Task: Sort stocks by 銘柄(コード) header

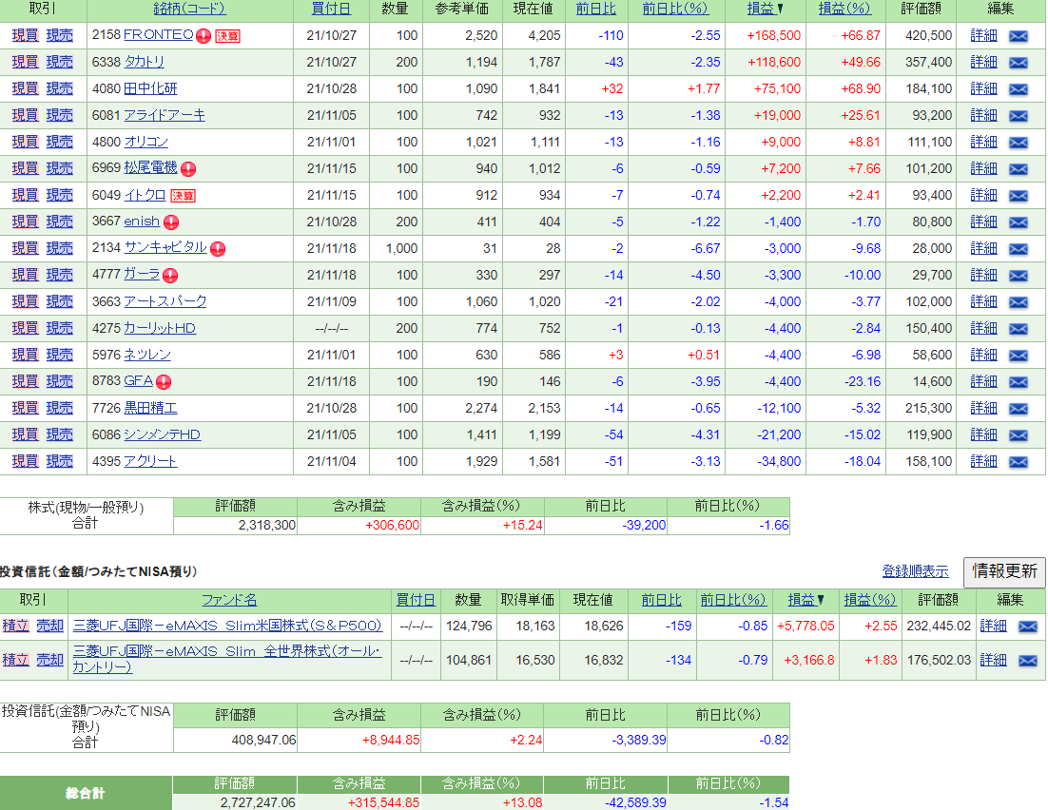Action: click(x=190, y=9)
